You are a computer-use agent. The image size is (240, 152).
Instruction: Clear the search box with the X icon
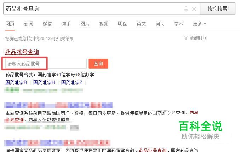(x=194, y=9)
